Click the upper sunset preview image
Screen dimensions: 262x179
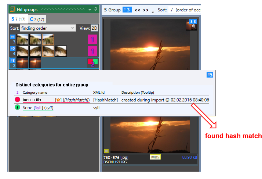pyautogui.click(x=150, y=44)
